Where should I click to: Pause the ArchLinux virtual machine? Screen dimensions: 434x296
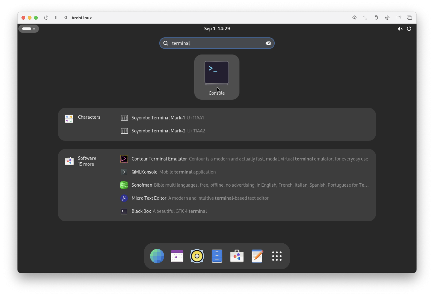[x=56, y=18]
